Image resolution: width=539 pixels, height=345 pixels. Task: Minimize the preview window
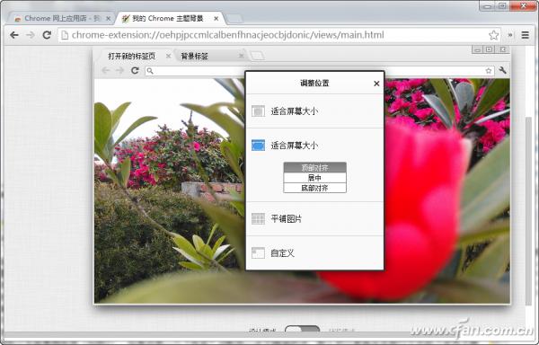tap(477, 49)
